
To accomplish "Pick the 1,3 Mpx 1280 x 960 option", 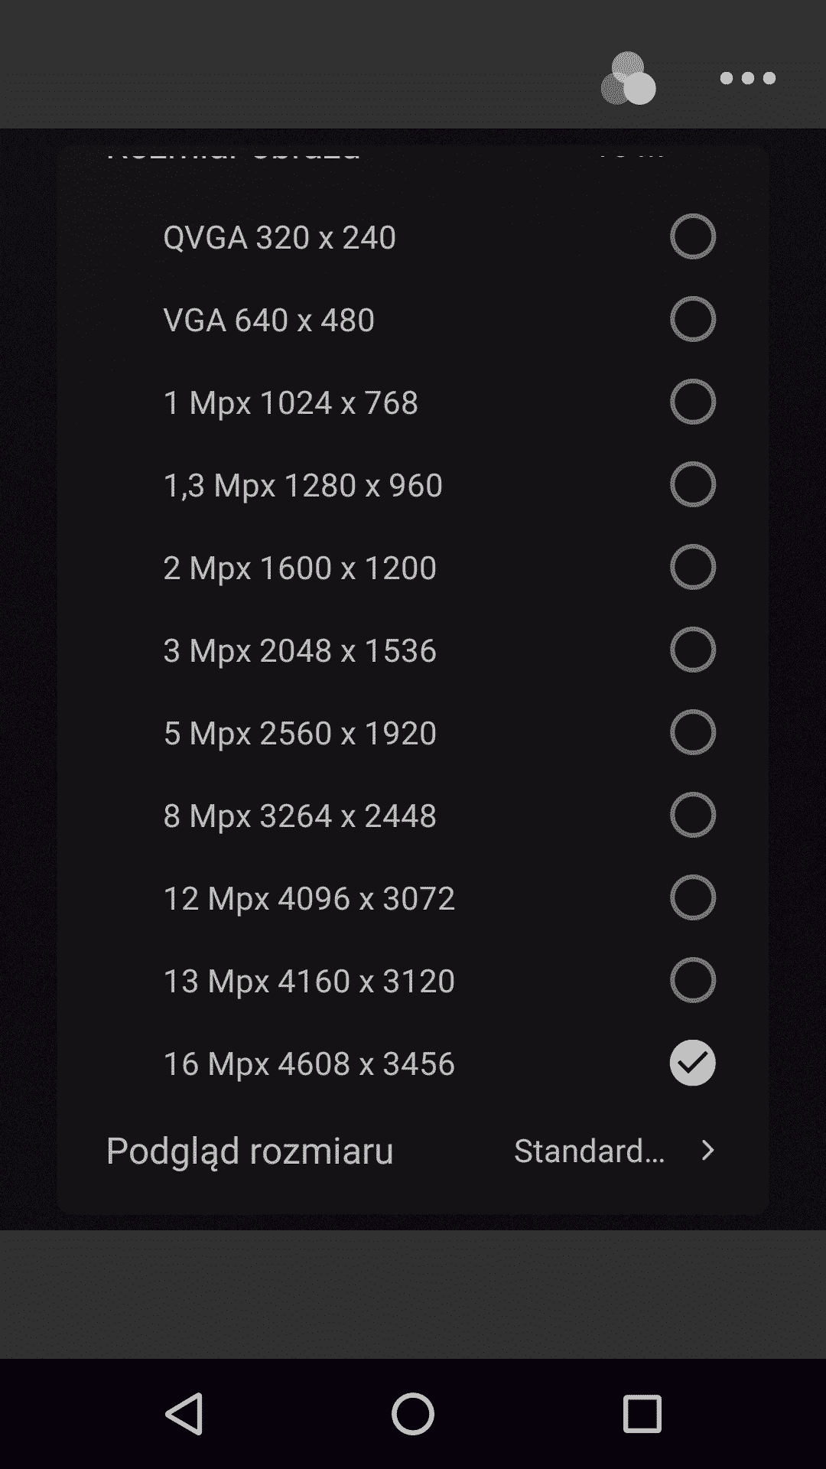I will coord(693,484).
